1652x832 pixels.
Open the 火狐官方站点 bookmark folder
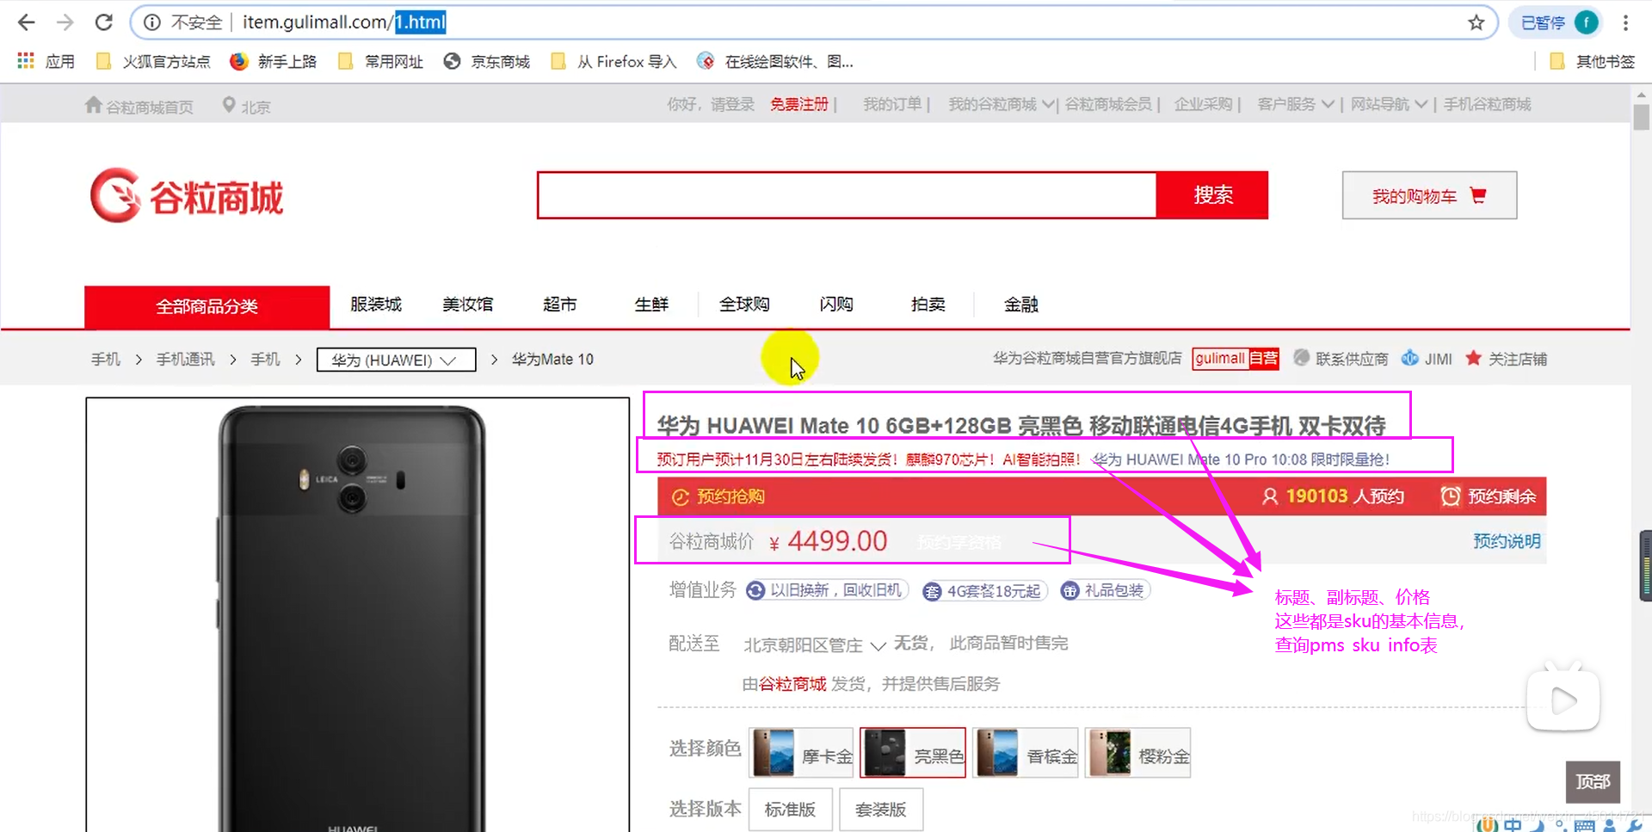pyautogui.click(x=153, y=61)
